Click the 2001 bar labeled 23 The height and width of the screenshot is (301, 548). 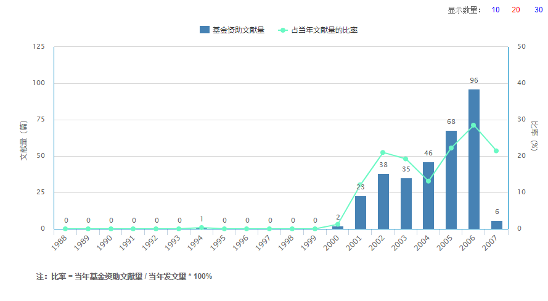point(361,213)
